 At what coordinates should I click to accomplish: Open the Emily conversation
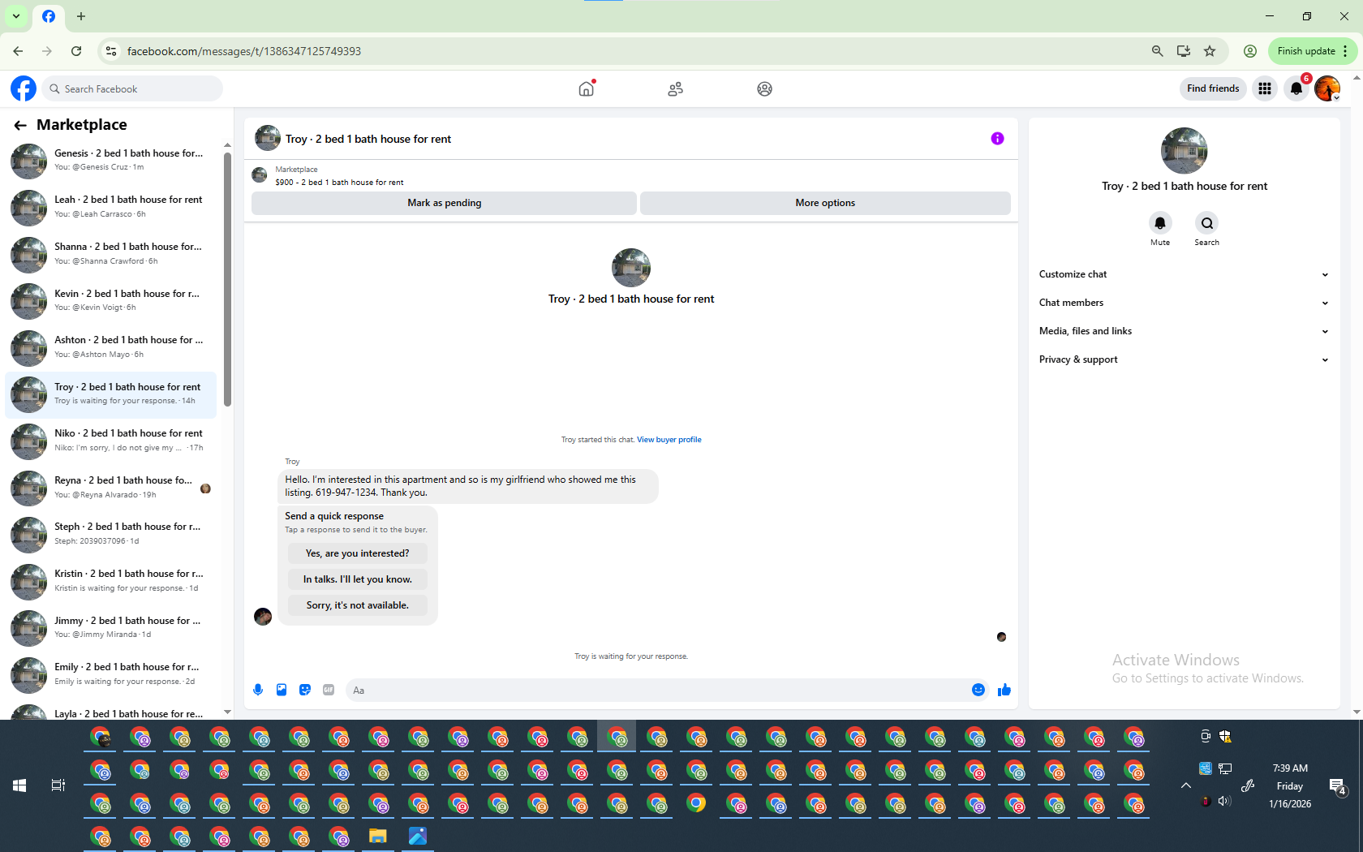(x=111, y=674)
